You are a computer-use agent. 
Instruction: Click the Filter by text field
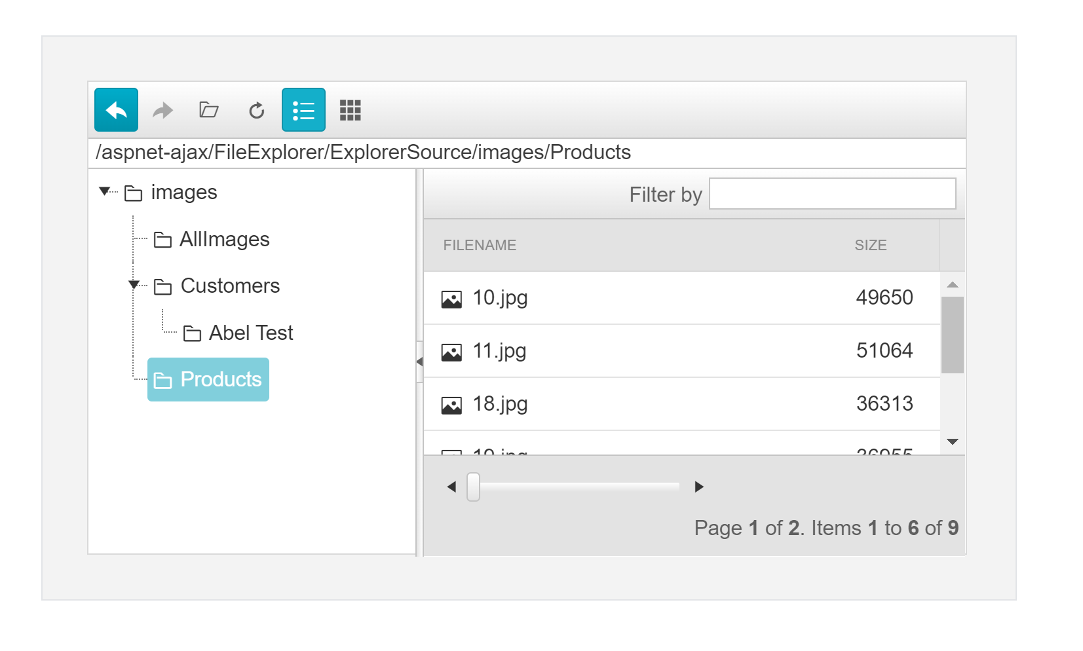point(832,194)
